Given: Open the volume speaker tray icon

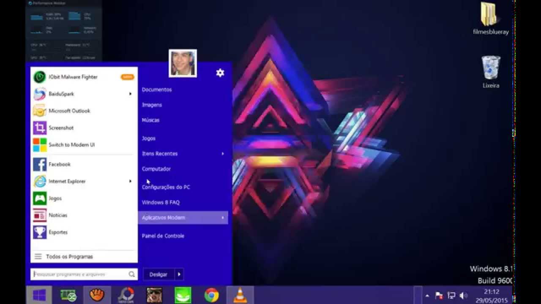Looking at the screenshot, I should [x=463, y=296].
